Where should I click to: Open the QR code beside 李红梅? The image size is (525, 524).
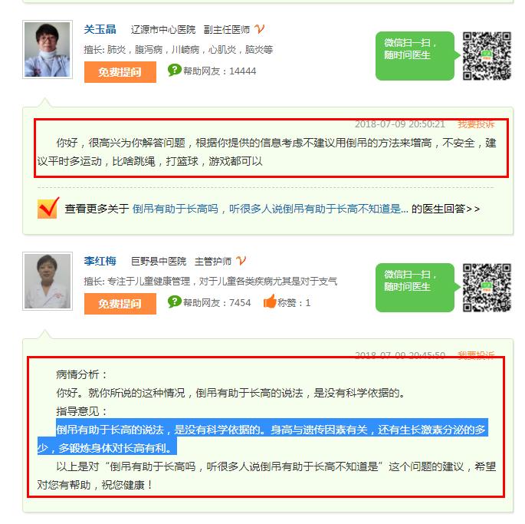coord(487,288)
